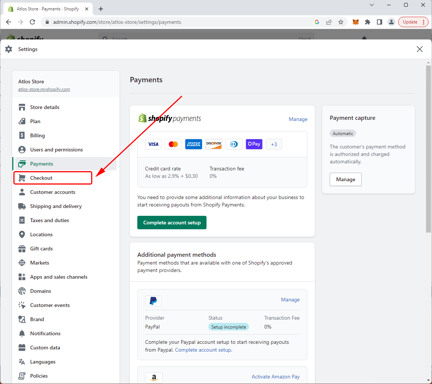Click the Amazon Pay logo icon
The width and height of the screenshot is (432, 384).
pos(154,378)
